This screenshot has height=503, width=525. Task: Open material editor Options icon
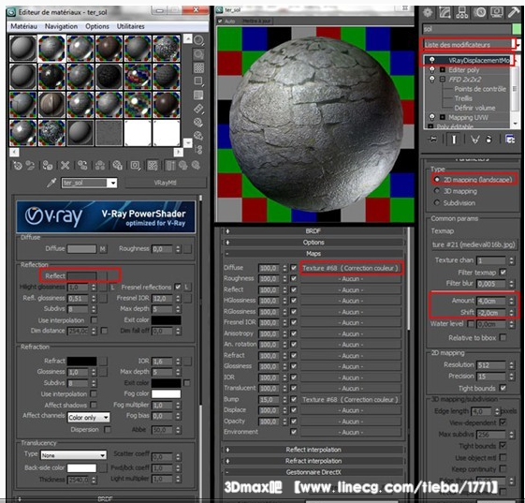(198, 123)
